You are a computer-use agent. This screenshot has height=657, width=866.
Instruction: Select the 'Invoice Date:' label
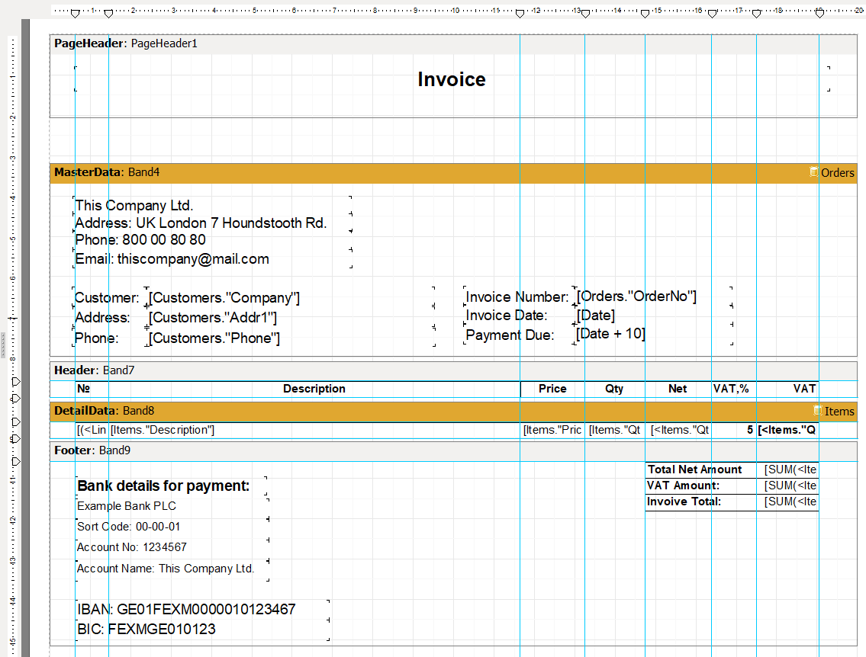(507, 316)
